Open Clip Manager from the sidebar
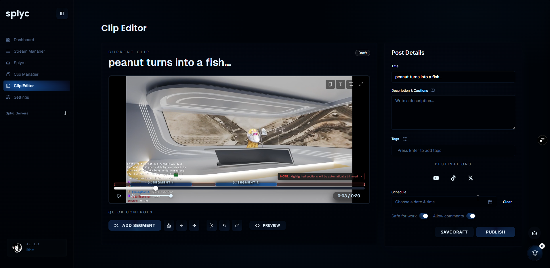The width and height of the screenshot is (550, 268). [26, 74]
